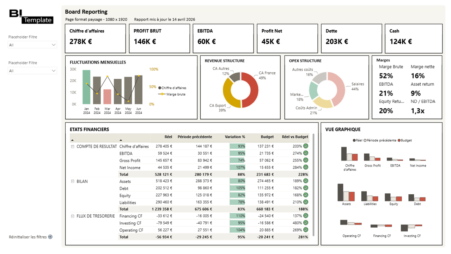
Task: Click Période précédente legend dot
Action: click(365, 140)
